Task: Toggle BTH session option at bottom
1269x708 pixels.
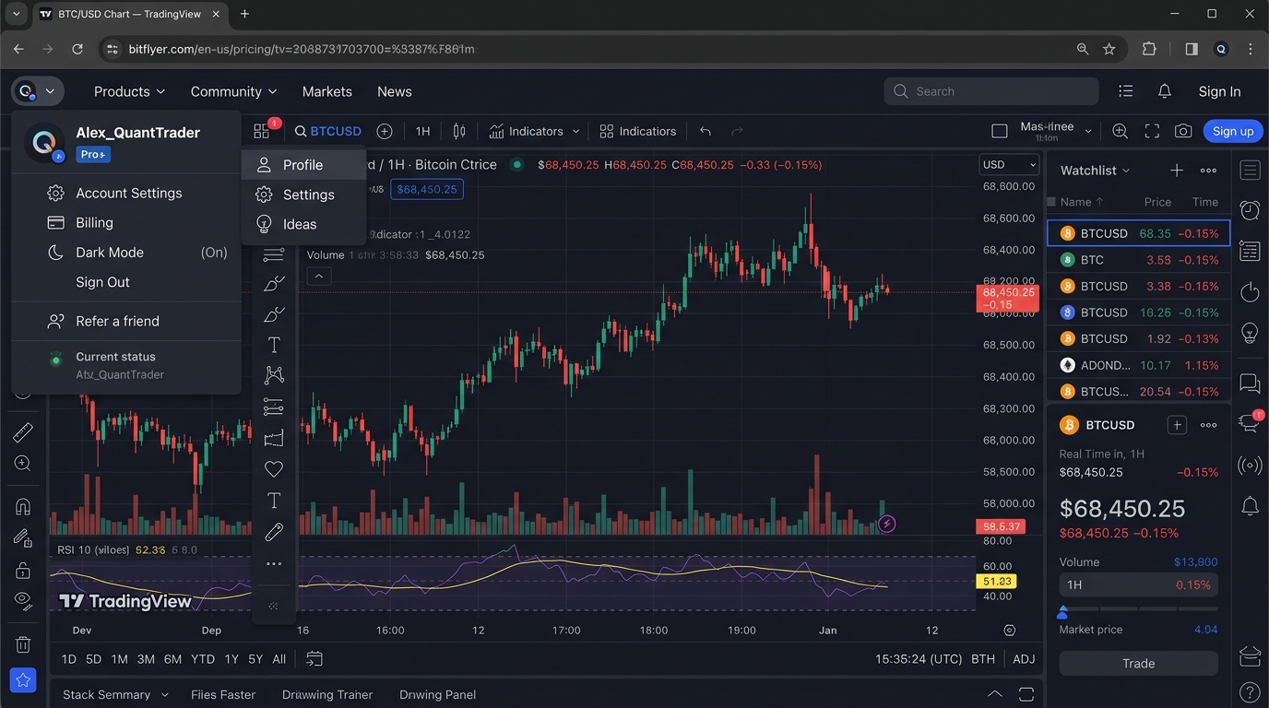Action: (983, 659)
